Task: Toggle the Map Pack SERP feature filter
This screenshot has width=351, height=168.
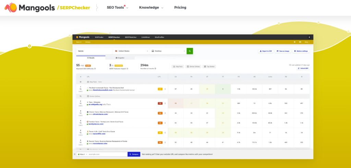Action: pos(177,66)
